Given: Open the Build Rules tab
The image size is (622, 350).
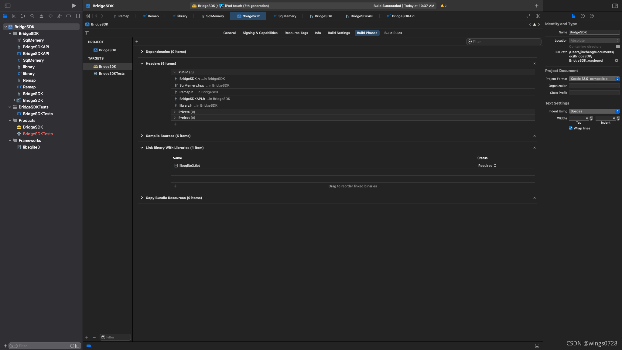Looking at the screenshot, I should [393, 33].
